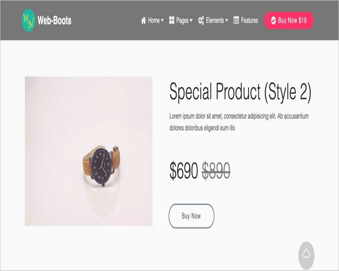Image resolution: width=339 pixels, height=271 pixels.
Task: Click the Special Product (Style 2) heading
Action: [x=240, y=92]
